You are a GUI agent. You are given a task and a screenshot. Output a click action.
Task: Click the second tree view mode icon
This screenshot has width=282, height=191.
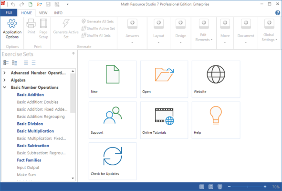tap(14, 63)
